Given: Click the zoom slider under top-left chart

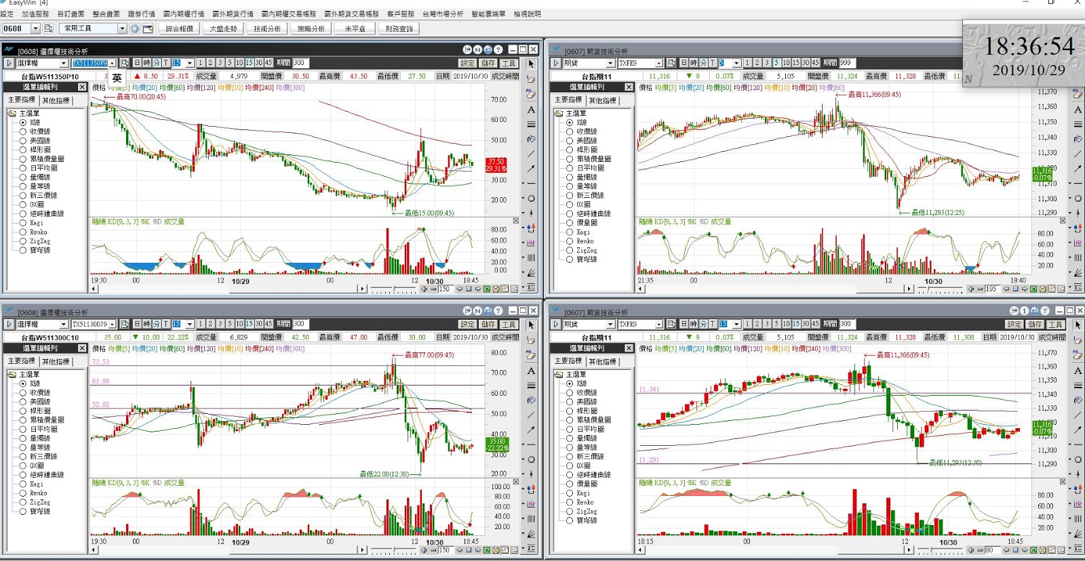Looking at the screenshot, I should point(393,289).
